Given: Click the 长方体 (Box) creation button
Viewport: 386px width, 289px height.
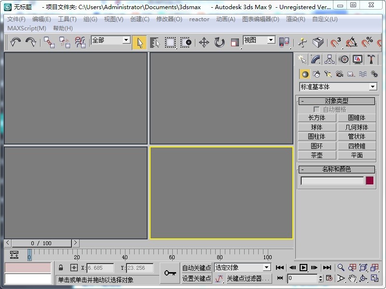Looking at the screenshot, I should 317,118.
